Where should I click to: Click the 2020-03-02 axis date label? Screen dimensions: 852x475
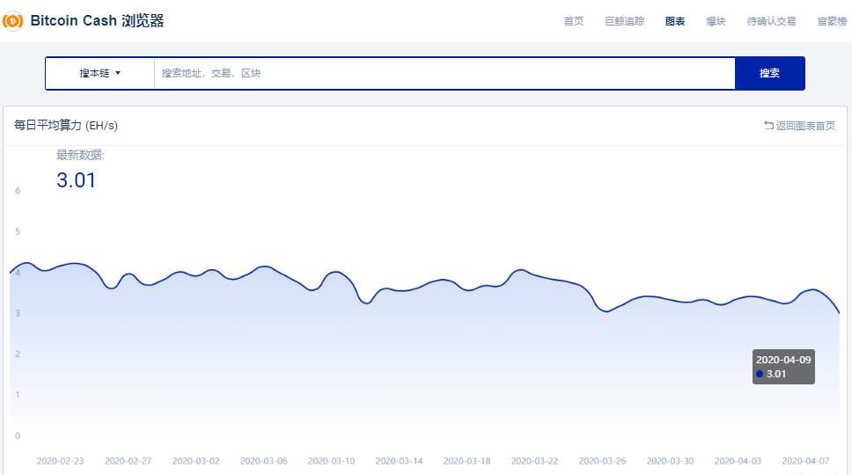point(196,461)
